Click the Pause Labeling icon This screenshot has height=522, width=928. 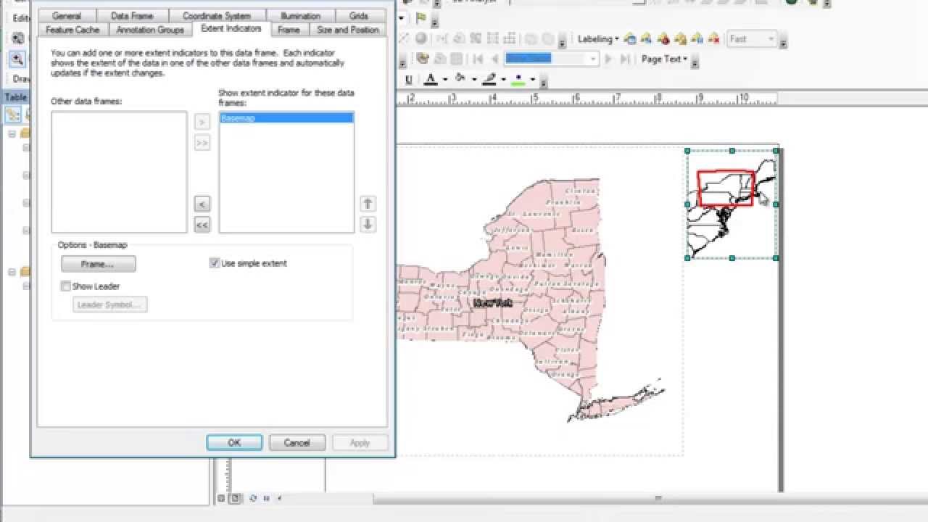pyautogui.click(x=697, y=38)
